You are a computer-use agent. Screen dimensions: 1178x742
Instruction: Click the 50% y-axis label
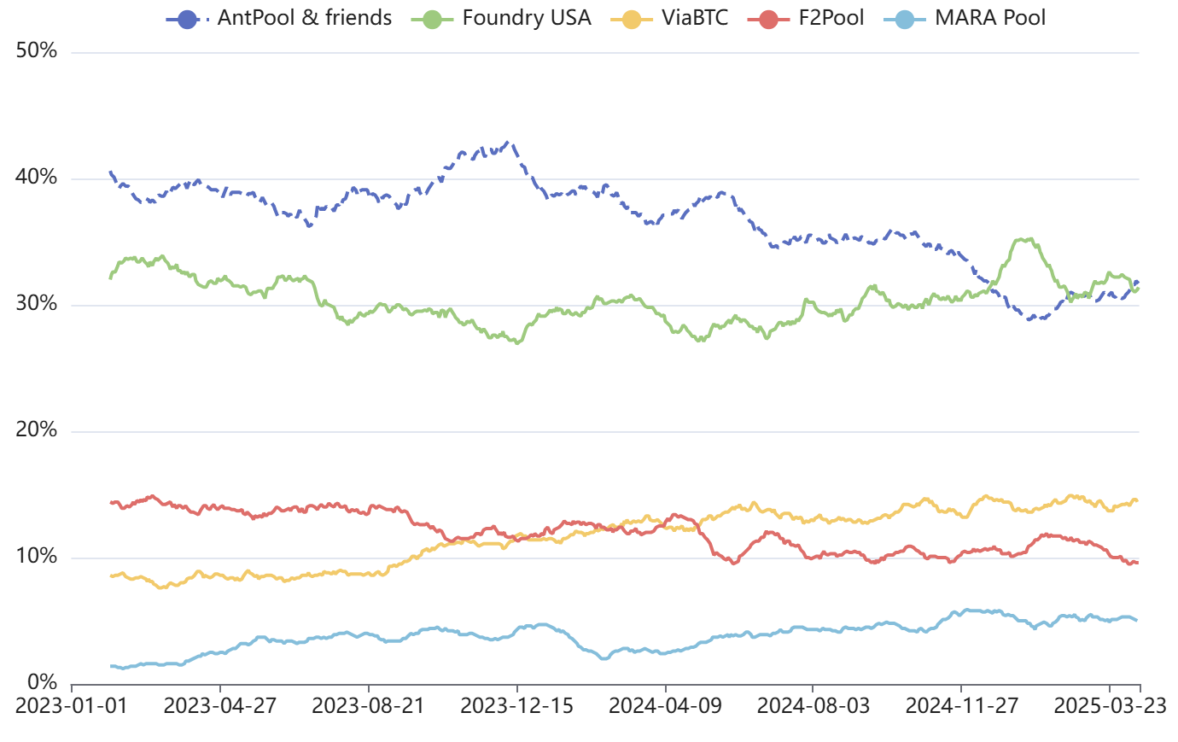point(37,51)
